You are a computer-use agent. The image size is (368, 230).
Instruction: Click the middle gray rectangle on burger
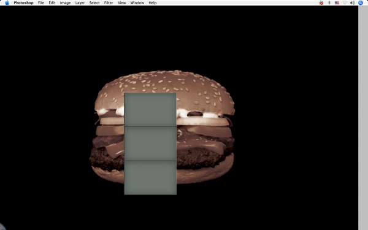click(150, 144)
